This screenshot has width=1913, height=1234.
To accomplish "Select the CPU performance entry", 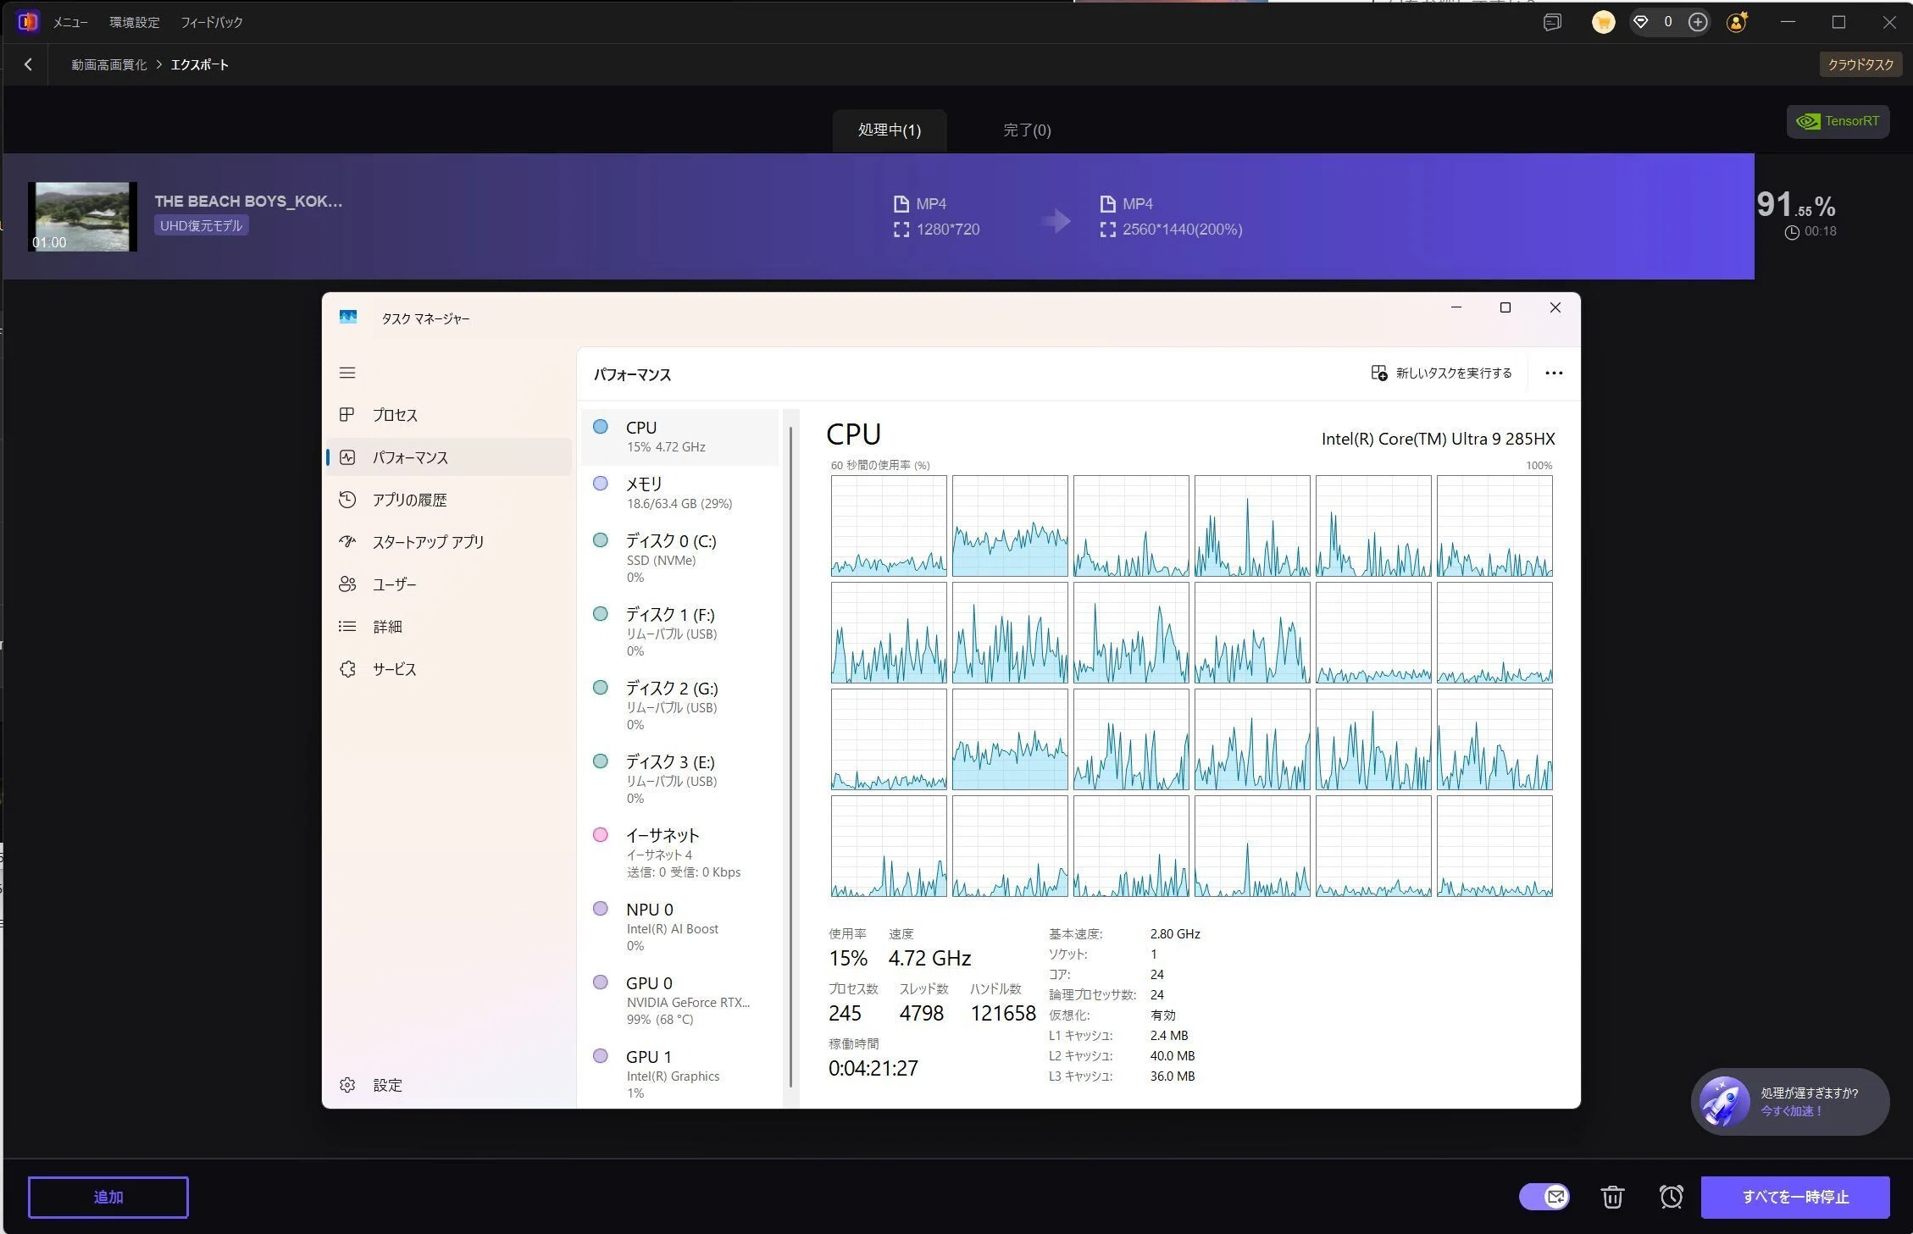I will tap(680, 437).
